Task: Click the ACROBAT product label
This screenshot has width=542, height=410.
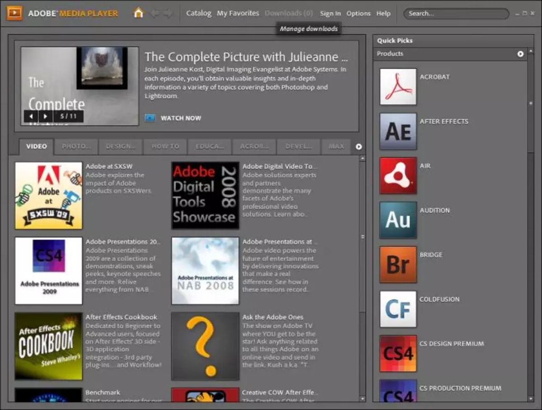Action: click(x=435, y=77)
